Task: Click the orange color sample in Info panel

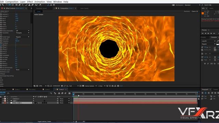Action: [x=203, y=13]
